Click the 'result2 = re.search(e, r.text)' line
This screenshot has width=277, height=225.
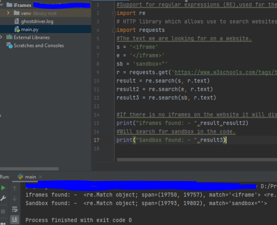pyautogui.click(x=165, y=89)
